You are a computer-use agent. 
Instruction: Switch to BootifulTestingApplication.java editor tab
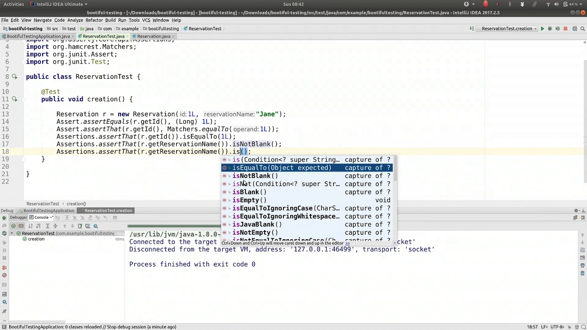click(x=38, y=36)
